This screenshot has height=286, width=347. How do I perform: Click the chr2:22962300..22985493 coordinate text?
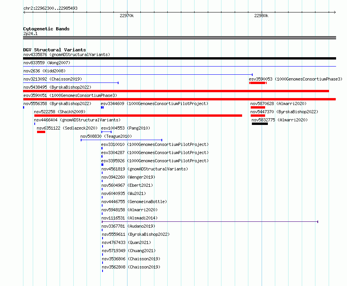pos(50,8)
